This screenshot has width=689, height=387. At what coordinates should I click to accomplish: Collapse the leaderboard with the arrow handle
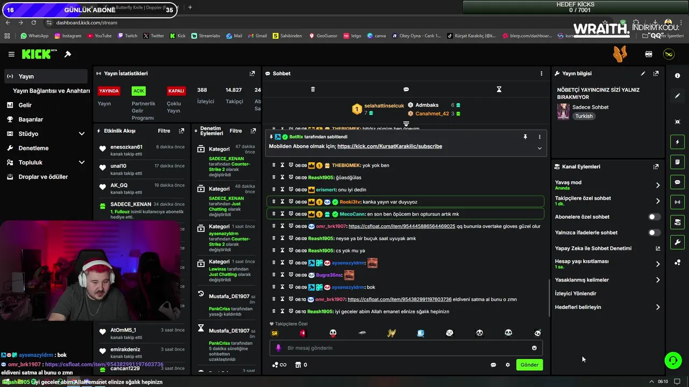(x=406, y=124)
